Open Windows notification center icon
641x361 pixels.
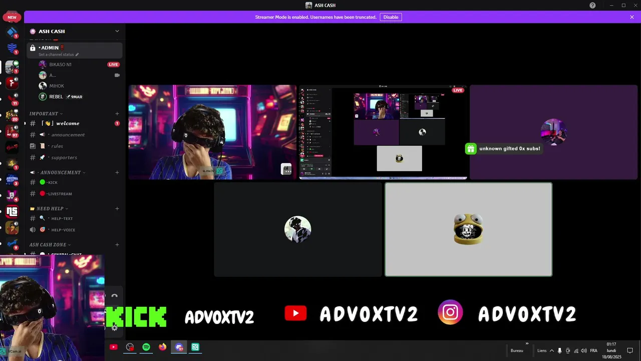point(630,350)
